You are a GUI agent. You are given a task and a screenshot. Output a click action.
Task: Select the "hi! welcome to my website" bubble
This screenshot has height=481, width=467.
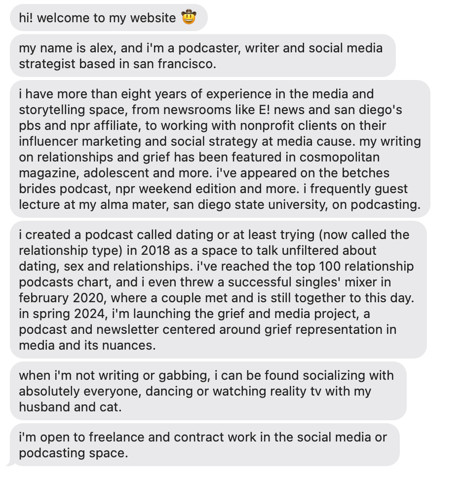click(x=99, y=19)
